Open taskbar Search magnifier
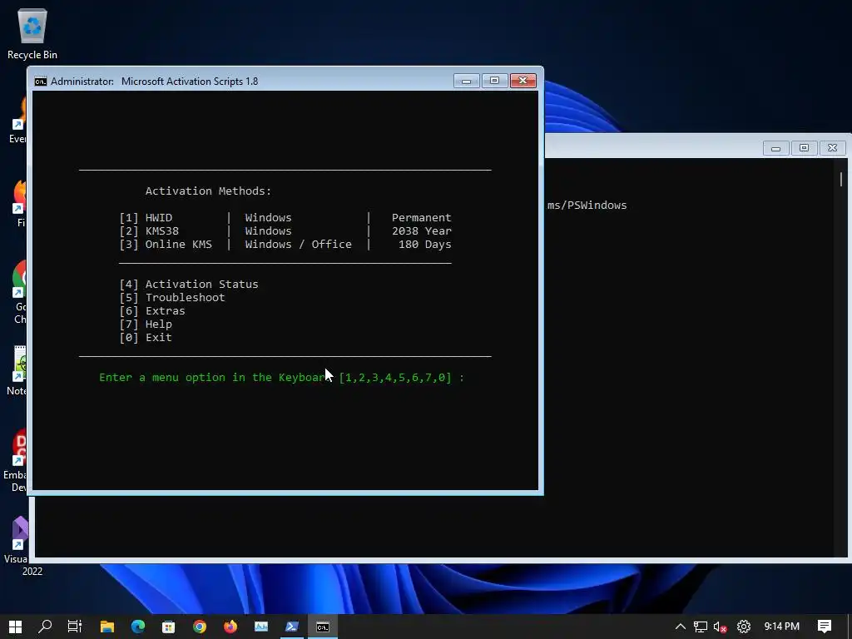 coord(45,627)
